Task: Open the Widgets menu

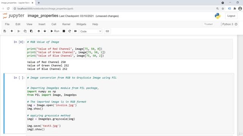Action: (x=81, y=24)
